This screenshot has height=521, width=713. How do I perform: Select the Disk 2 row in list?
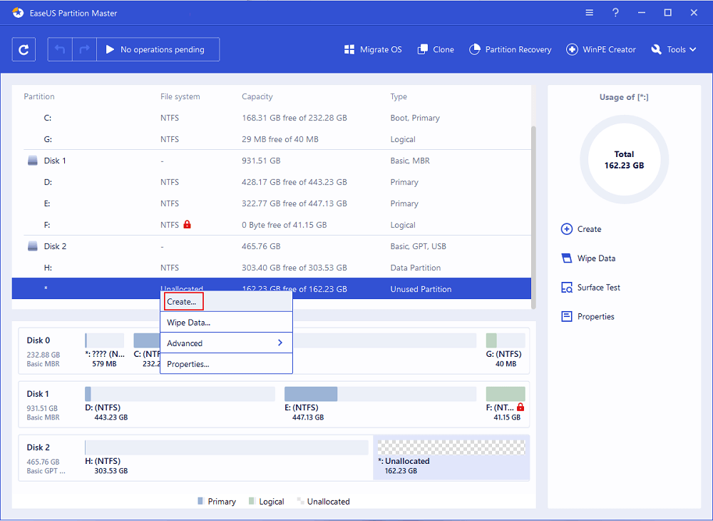tap(272, 246)
